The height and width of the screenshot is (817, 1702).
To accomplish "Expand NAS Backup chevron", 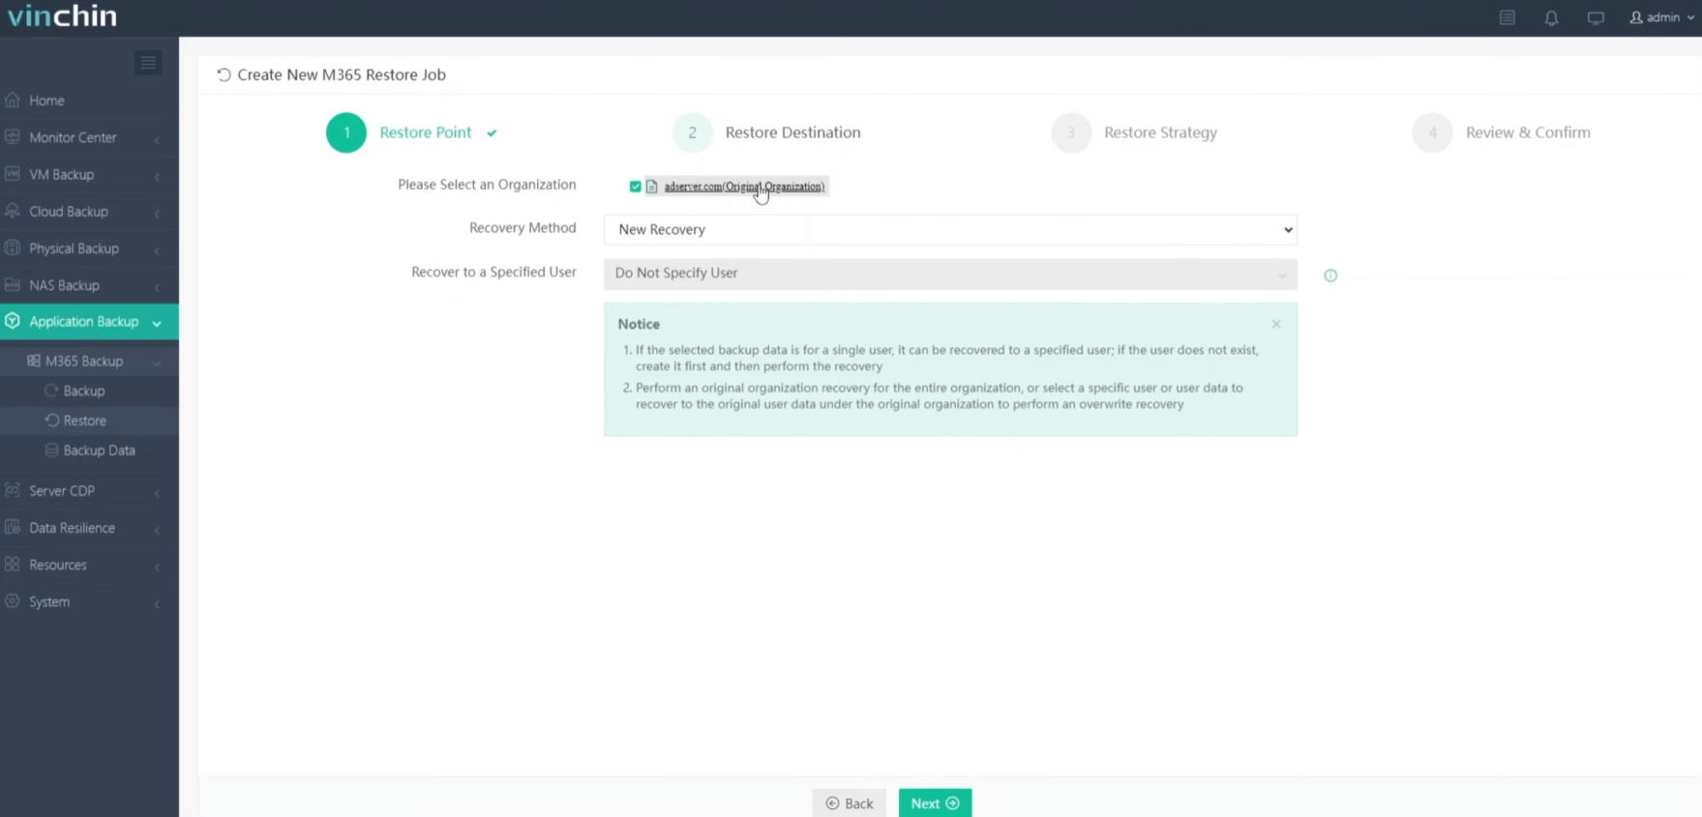I will pos(157,287).
